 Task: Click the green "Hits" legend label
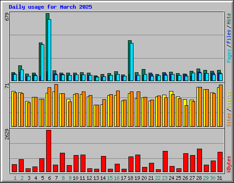click(229, 19)
